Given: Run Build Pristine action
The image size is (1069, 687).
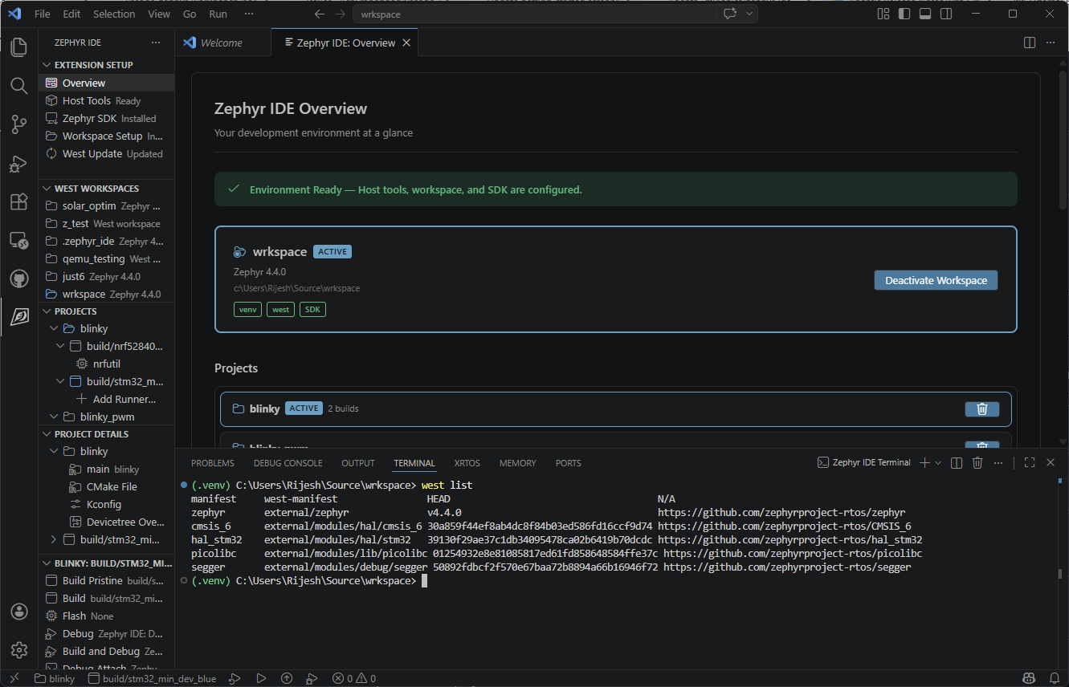Looking at the screenshot, I should coord(106,580).
